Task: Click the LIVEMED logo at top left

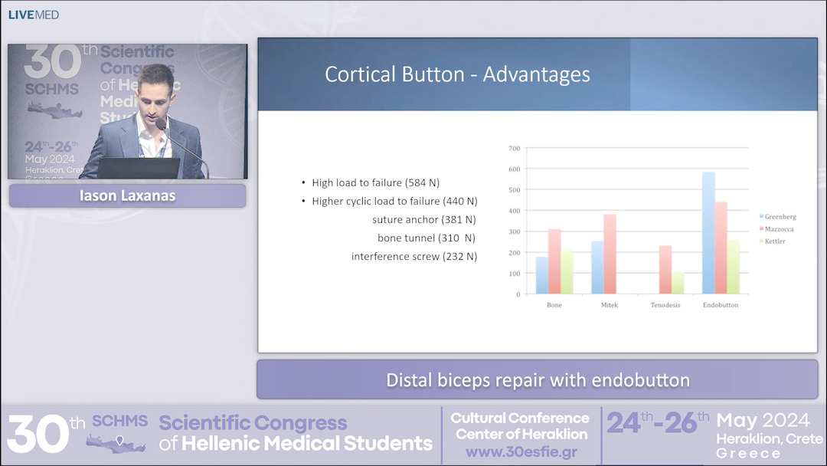Action: (x=33, y=15)
